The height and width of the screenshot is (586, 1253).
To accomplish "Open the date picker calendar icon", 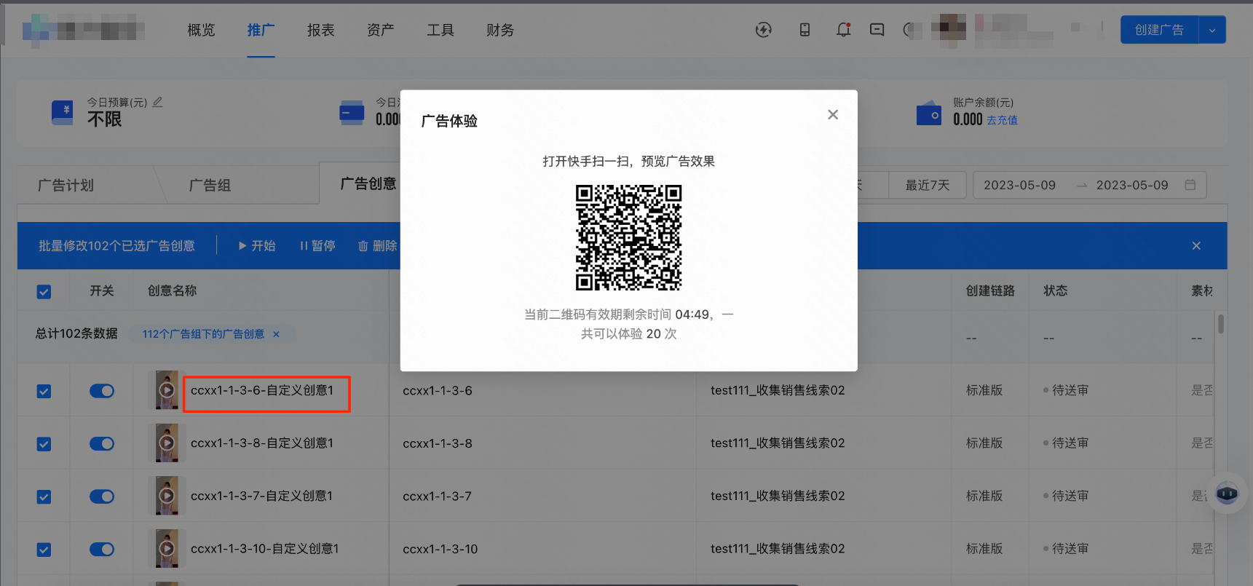I will [1190, 185].
